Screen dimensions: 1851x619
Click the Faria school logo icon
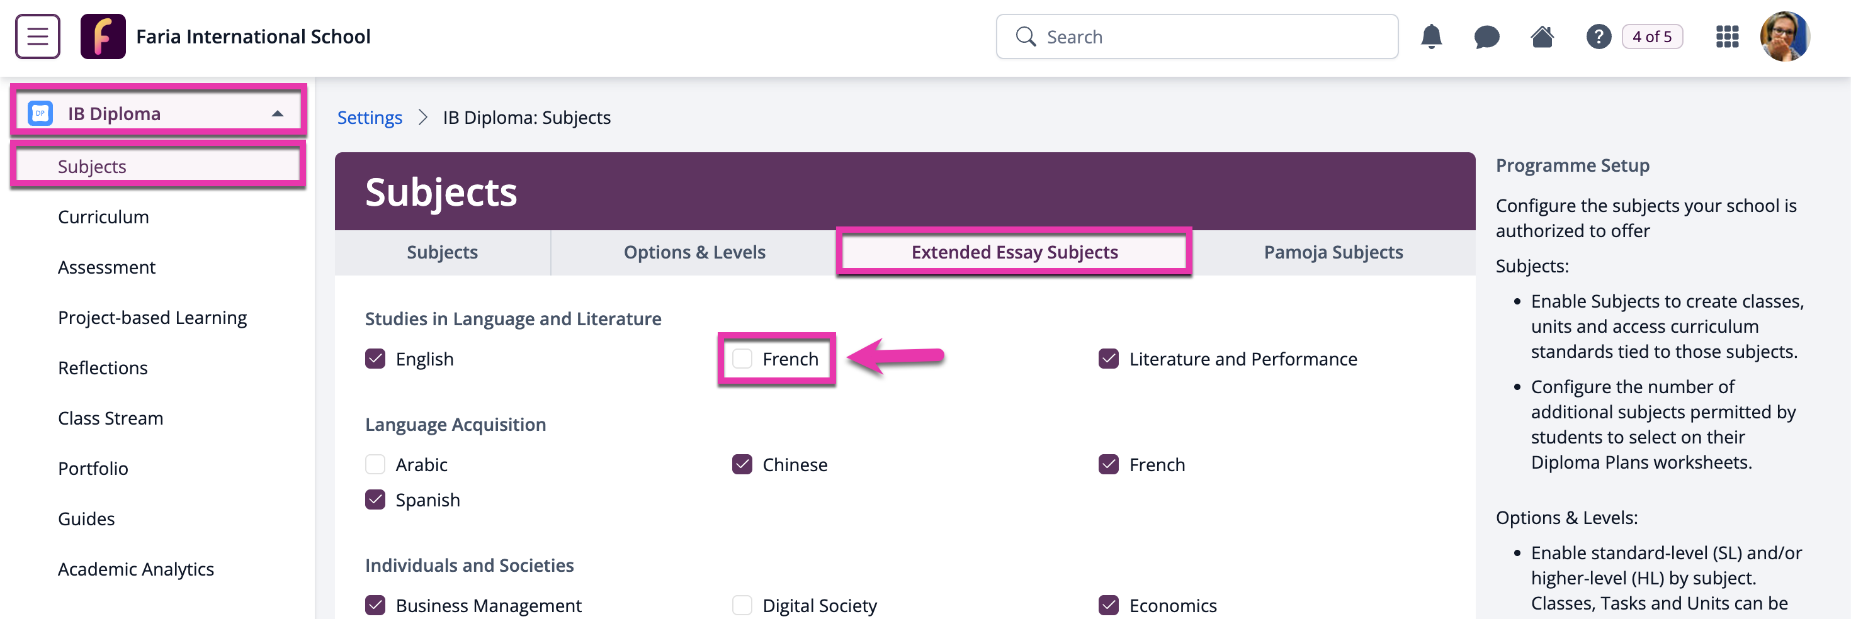point(103,36)
